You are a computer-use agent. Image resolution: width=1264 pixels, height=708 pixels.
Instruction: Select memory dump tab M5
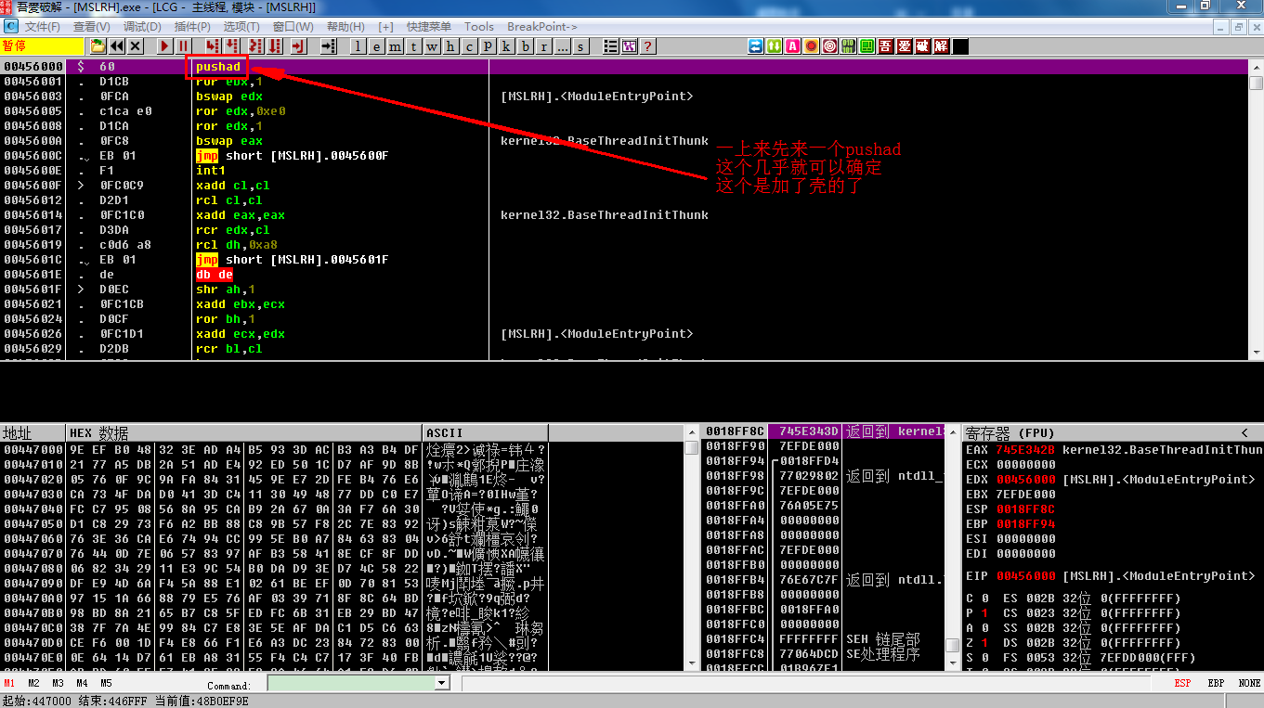(x=106, y=683)
